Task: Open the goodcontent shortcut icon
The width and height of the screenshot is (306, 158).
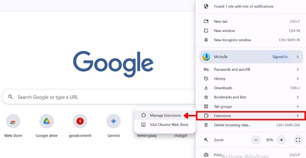Action: tap(80, 121)
